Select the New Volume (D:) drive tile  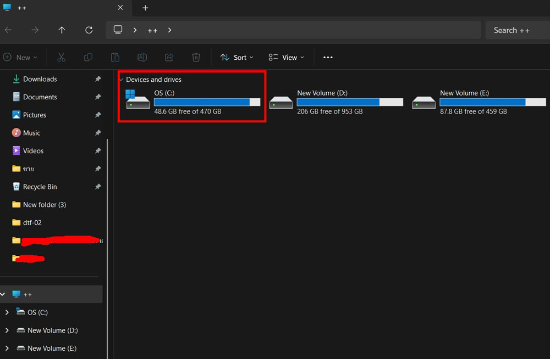(336, 102)
